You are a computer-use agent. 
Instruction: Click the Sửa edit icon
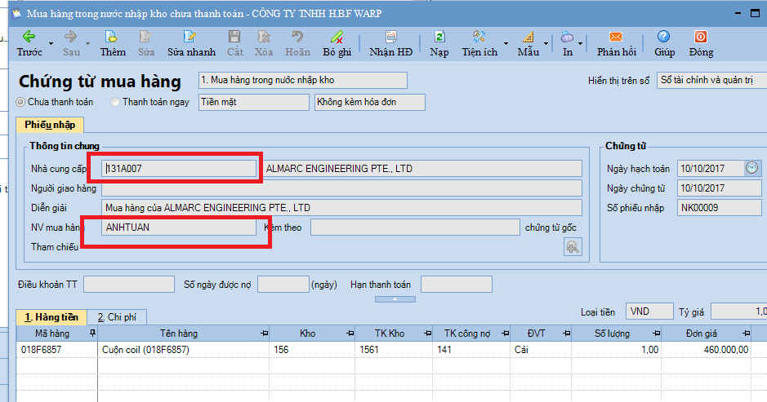(x=145, y=37)
